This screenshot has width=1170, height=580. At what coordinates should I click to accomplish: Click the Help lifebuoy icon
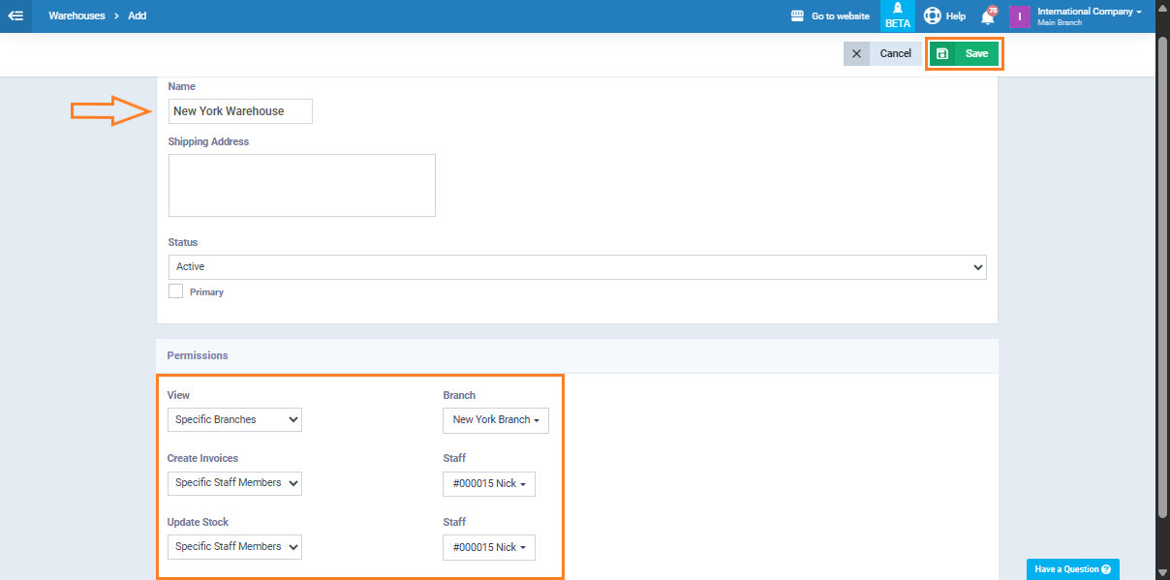(x=933, y=15)
